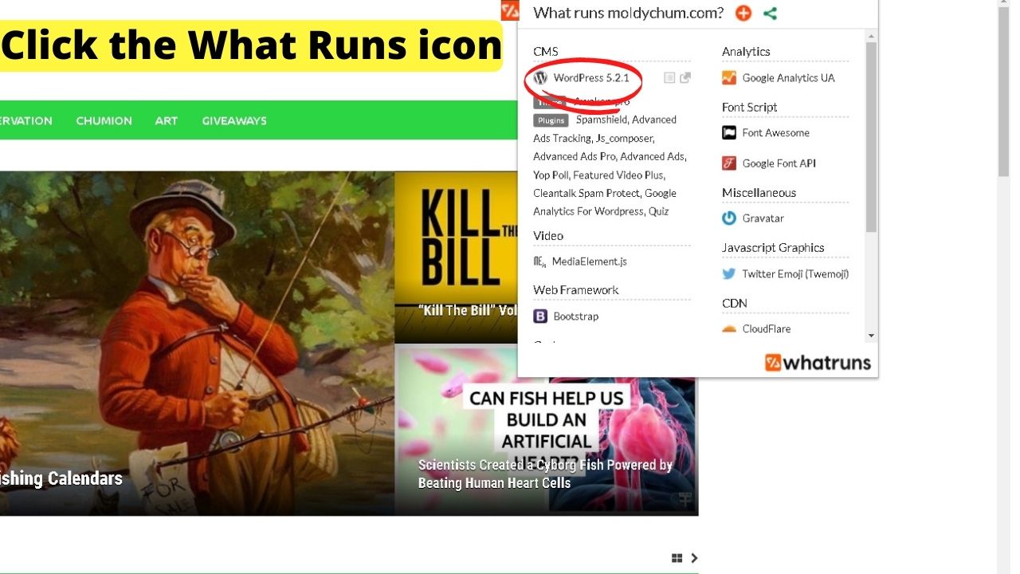Click the WhatRuns extension icon in toolbar
Screen dimensions: 1020x574
click(x=510, y=11)
